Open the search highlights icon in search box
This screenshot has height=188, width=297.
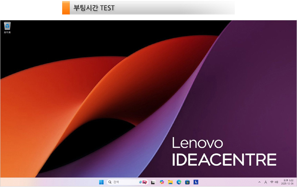click(143, 182)
